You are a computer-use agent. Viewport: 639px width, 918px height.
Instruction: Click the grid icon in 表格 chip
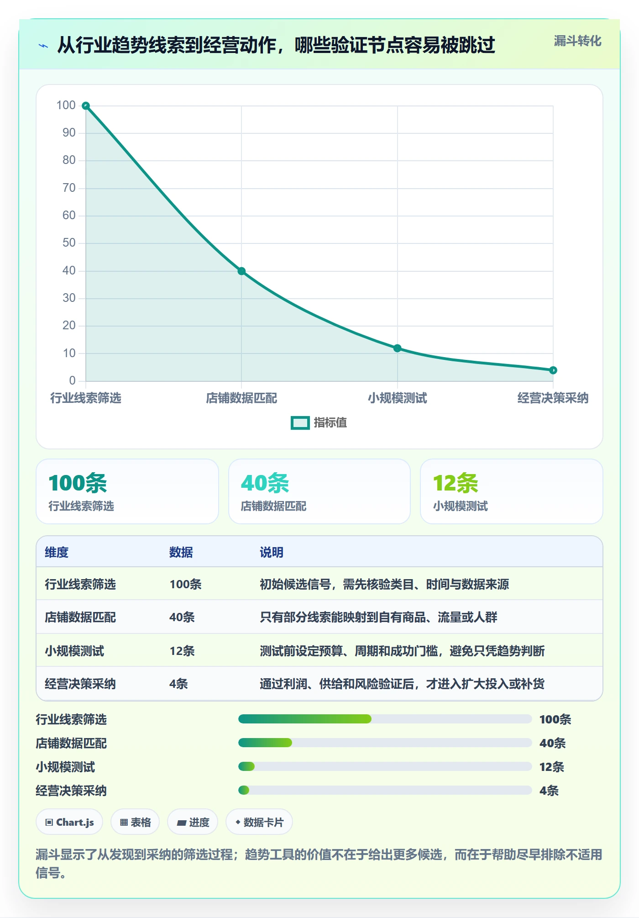click(x=124, y=823)
